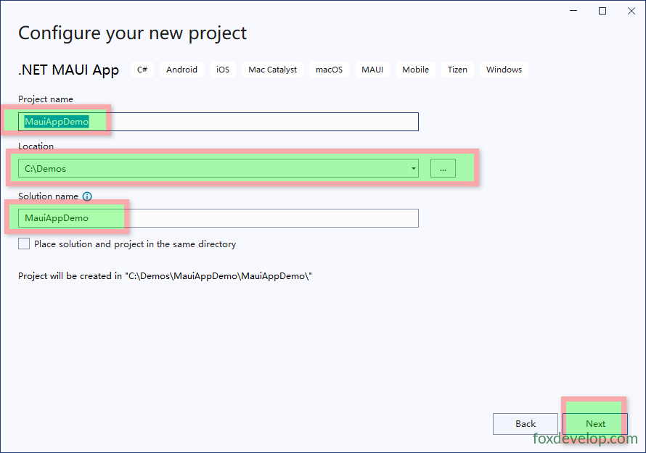Click the MAUI tag
The image size is (646, 453).
(x=372, y=70)
